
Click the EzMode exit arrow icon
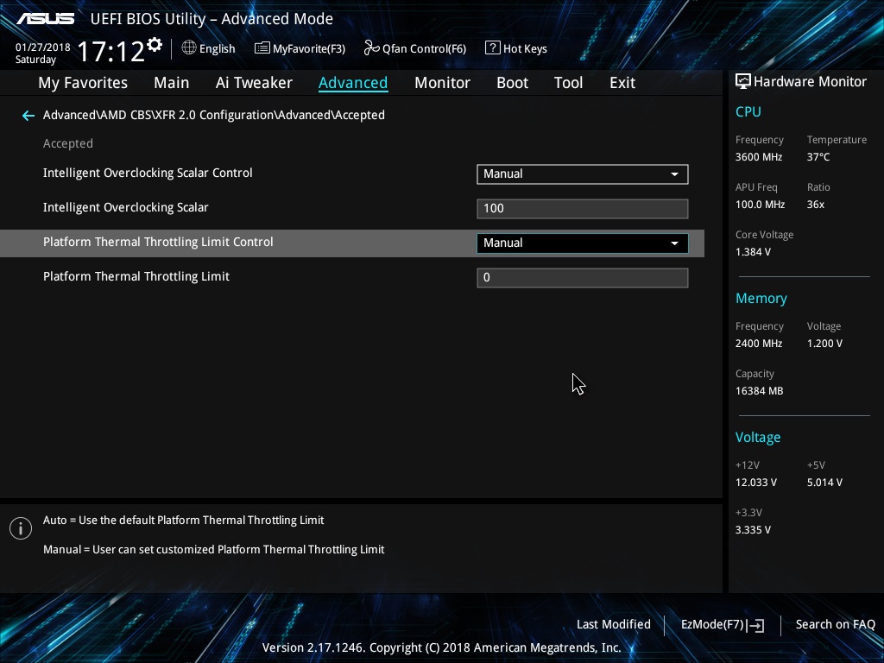pyautogui.click(x=756, y=625)
